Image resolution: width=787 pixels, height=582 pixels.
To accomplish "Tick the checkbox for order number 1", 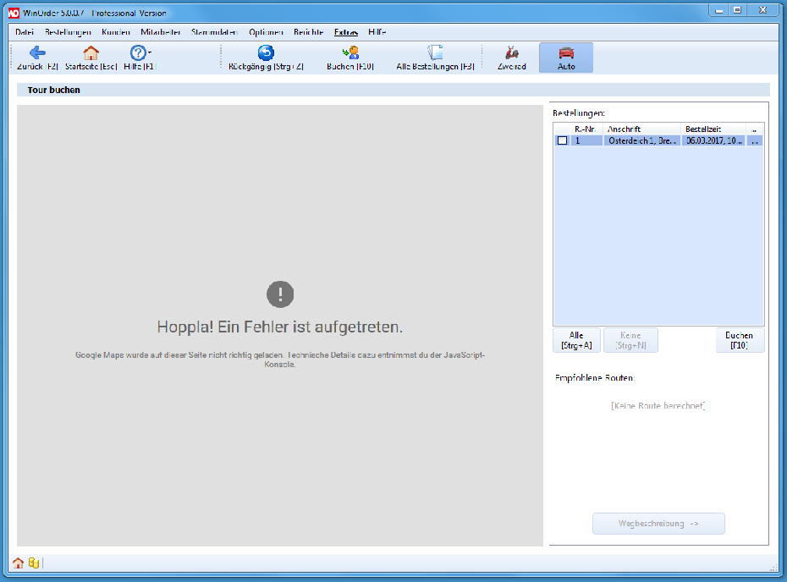I will tap(562, 141).
